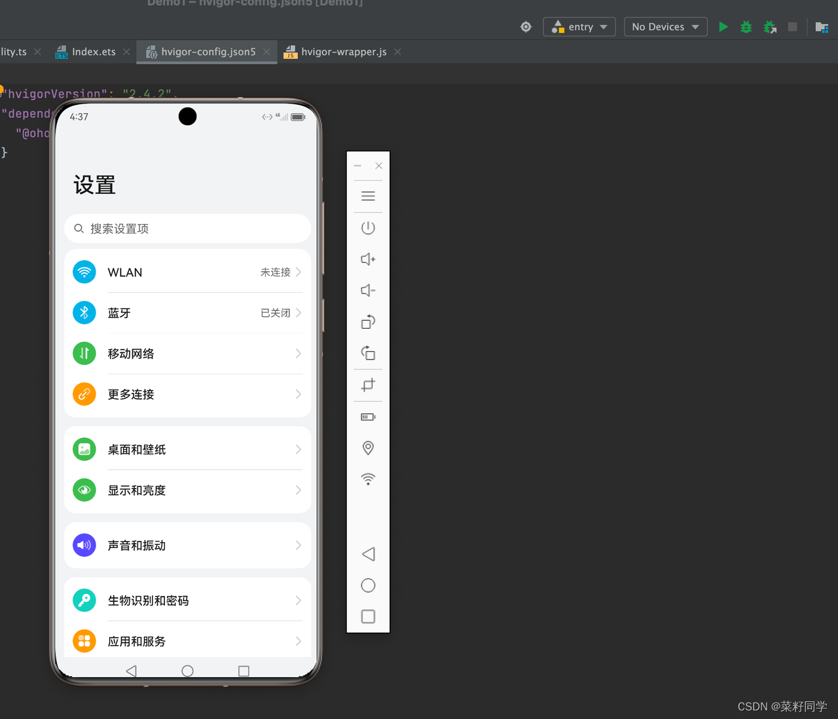The image size is (838, 719).
Task: Attach debugger to process icon
Action: pyautogui.click(x=770, y=27)
